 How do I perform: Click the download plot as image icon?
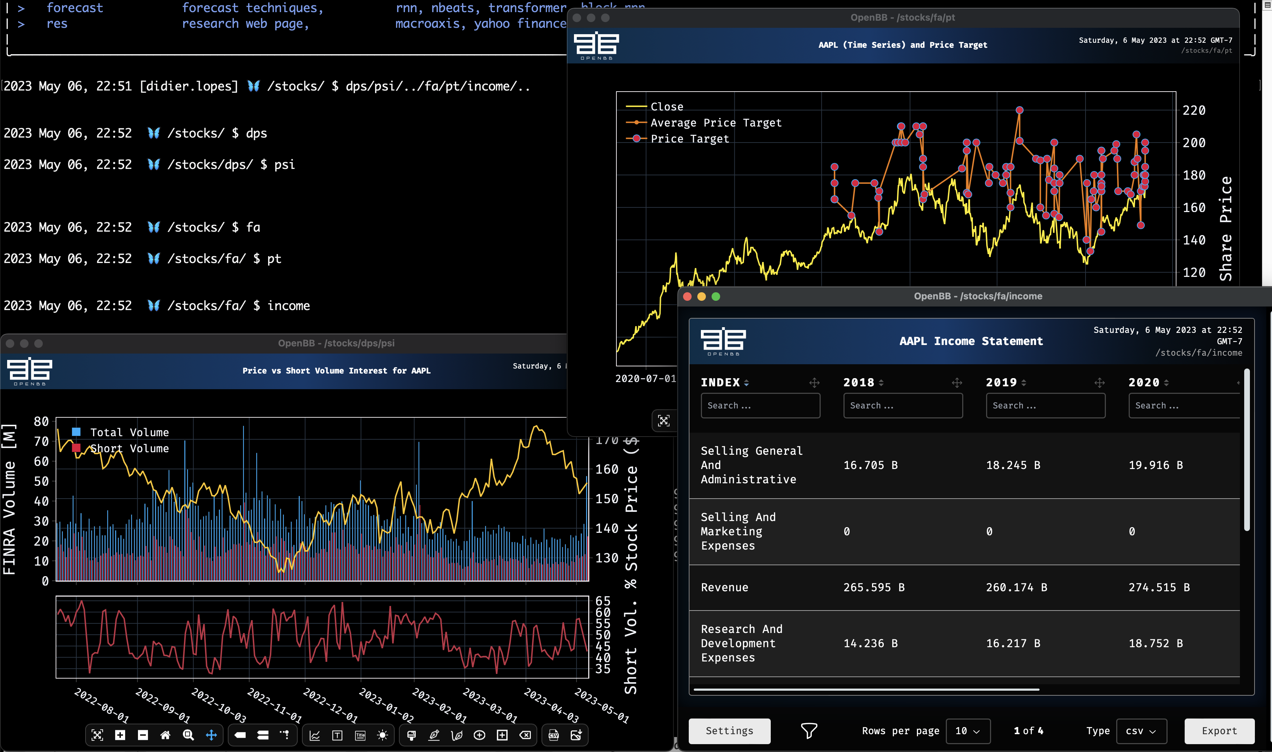point(576,735)
